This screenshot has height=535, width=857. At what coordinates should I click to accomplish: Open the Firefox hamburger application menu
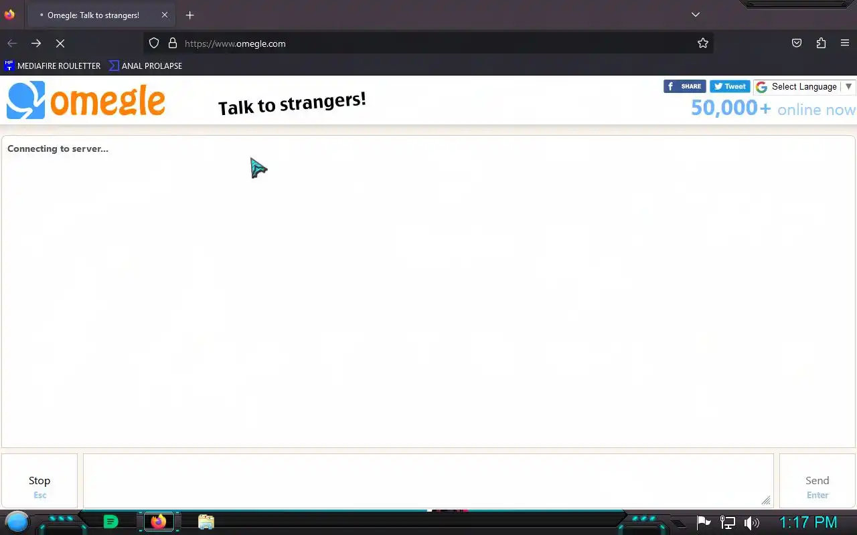845,43
